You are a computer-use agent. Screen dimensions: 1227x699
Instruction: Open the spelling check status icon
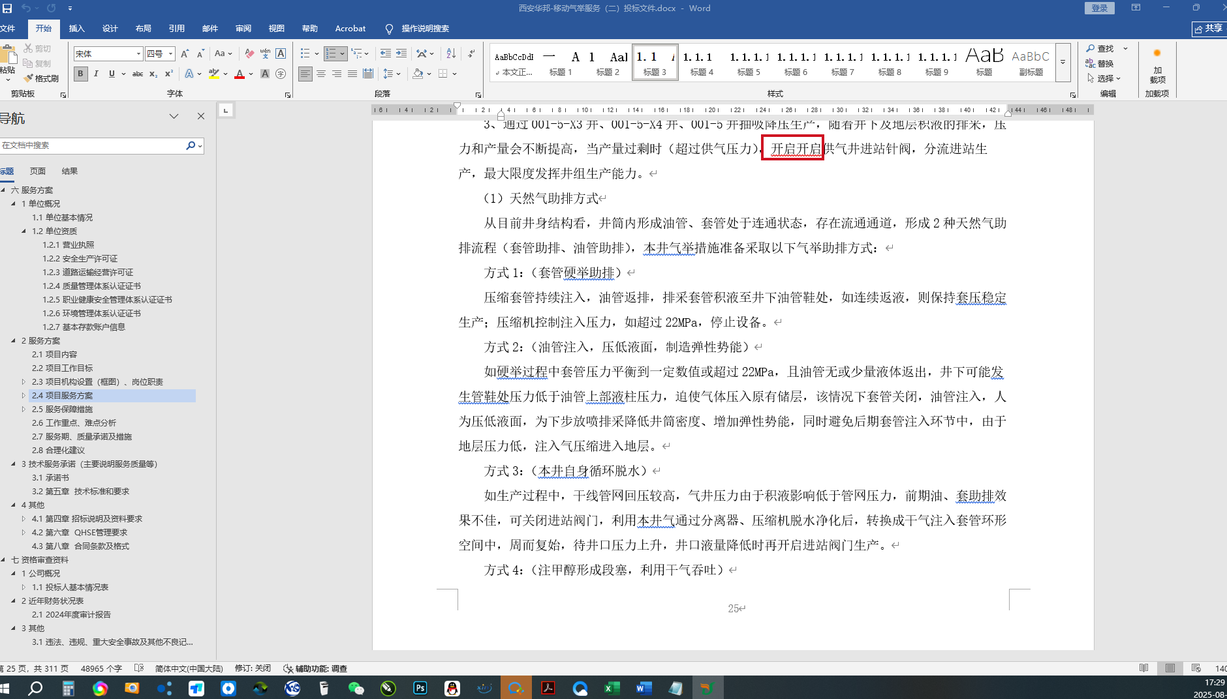pos(139,668)
